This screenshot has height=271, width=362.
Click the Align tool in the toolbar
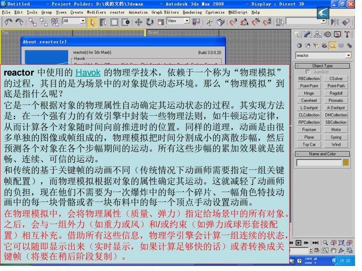(x=346, y=22)
